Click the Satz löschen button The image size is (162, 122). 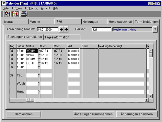click(24, 114)
